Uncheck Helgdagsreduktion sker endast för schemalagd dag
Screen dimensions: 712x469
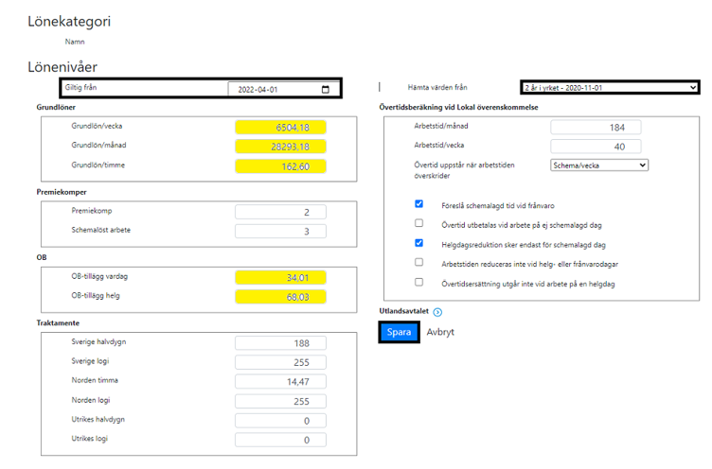[x=419, y=243]
